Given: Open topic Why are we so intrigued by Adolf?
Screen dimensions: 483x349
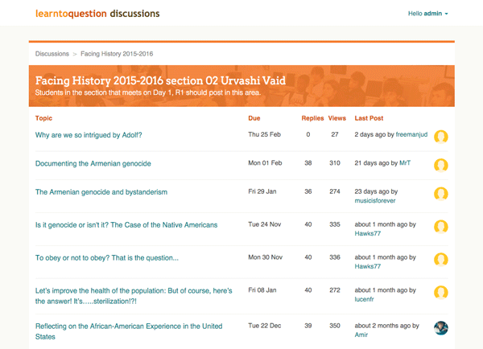Looking at the screenshot, I should pyautogui.click(x=89, y=135).
